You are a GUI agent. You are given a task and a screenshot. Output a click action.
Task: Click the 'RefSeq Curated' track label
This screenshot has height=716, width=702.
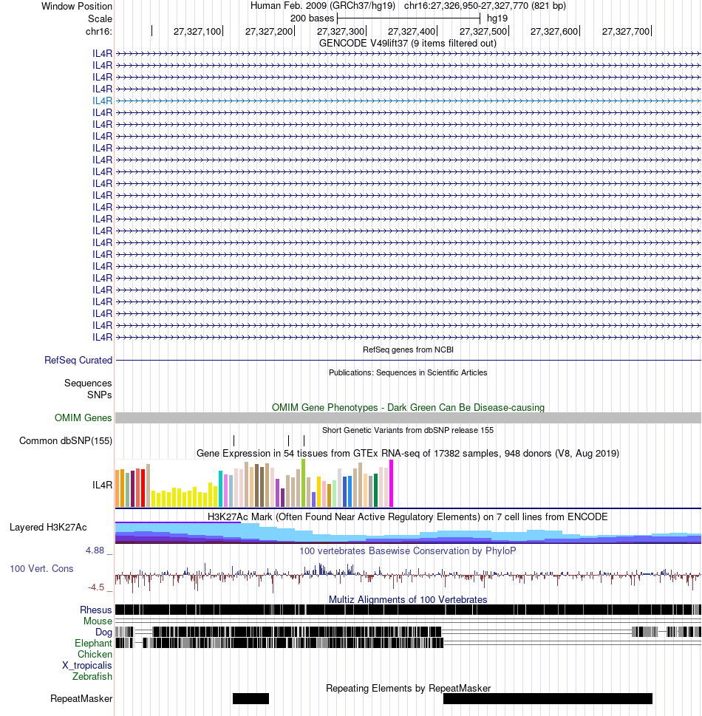point(78,361)
